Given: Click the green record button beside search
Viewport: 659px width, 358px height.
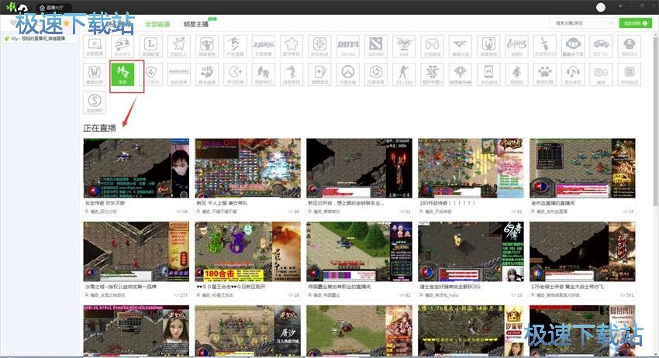Looking at the screenshot, I should [635, 23].
